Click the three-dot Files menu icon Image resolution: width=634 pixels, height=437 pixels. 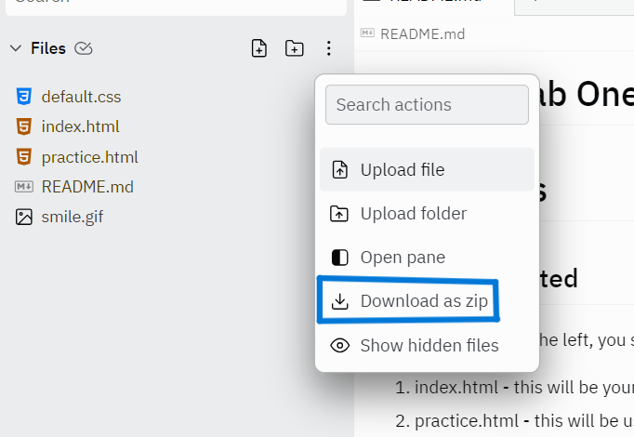pos(329,48)
